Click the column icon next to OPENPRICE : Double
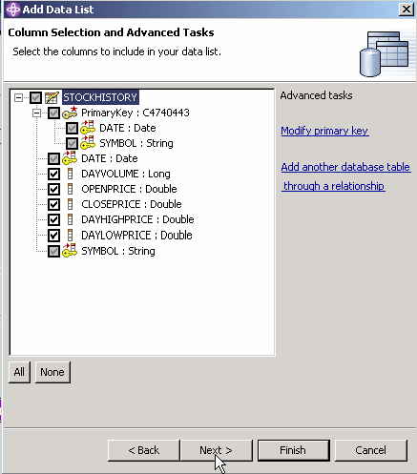417x474 pixels. pyautogui.click(x=71, y=189)
